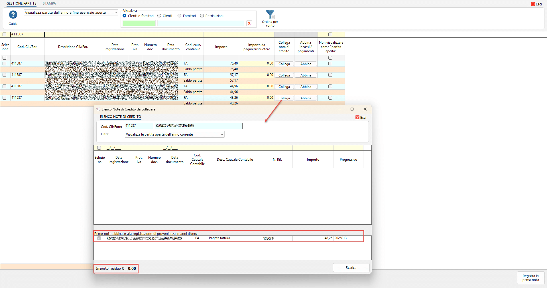Click the Cod. Cli/Forn input field in the dialog

pyautogui.click(x=139, y=126)
